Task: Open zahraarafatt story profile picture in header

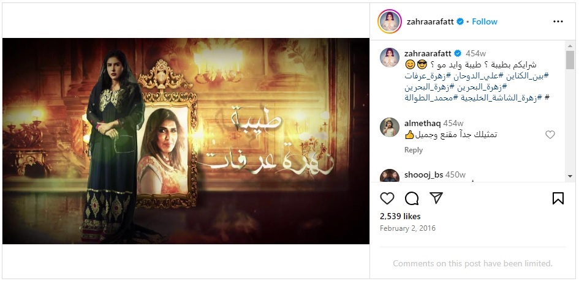Action: point(390,22)
